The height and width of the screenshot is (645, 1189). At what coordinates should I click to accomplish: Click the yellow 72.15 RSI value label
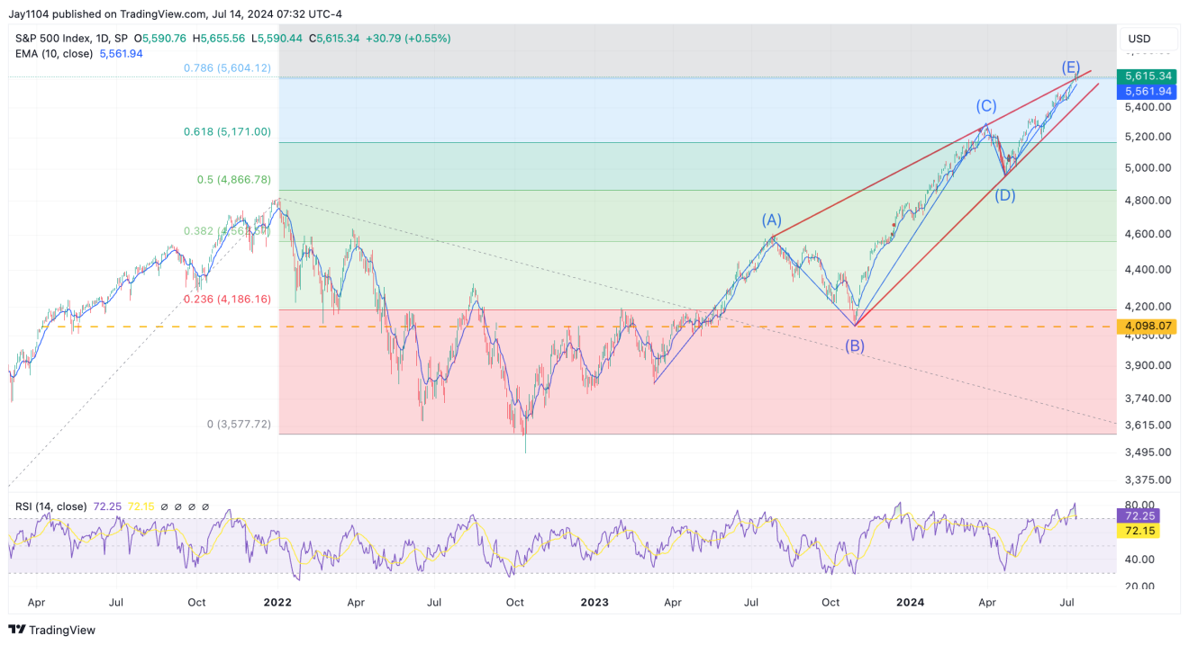tap(1138, 532)
